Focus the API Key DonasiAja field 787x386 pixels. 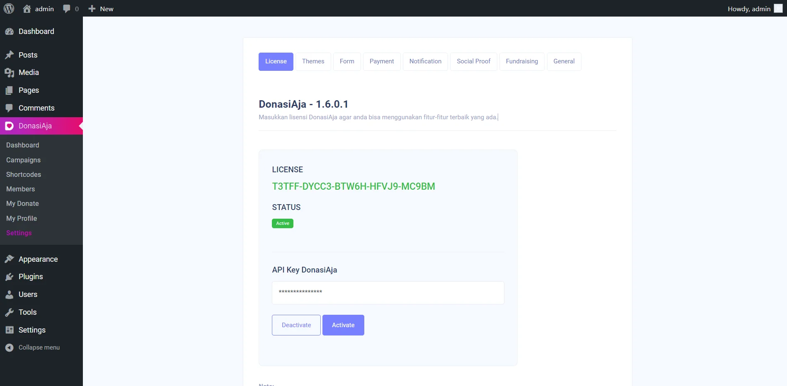[x=388, y=293]
